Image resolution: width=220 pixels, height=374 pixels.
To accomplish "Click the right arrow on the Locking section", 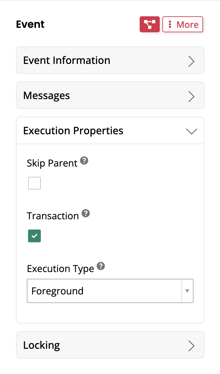I will (191, 346).
